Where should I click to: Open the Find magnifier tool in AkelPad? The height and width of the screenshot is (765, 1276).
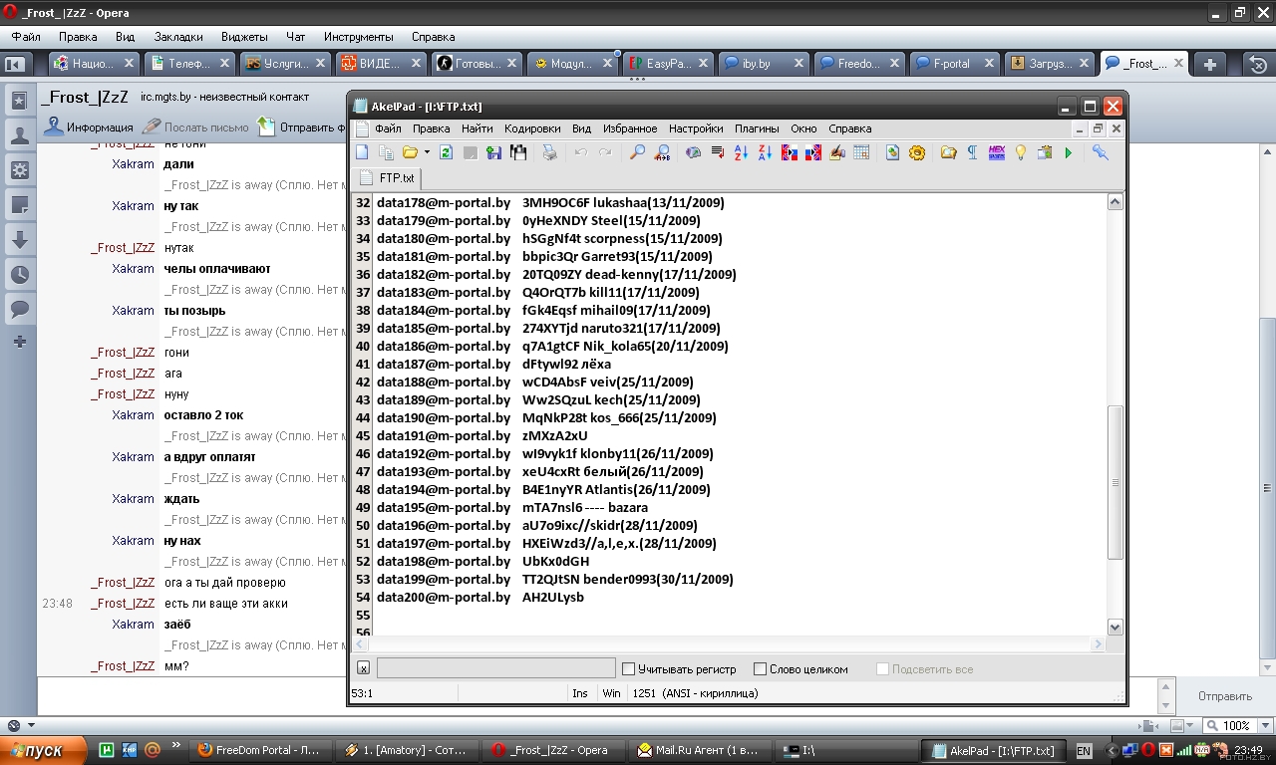pos(637,152)
